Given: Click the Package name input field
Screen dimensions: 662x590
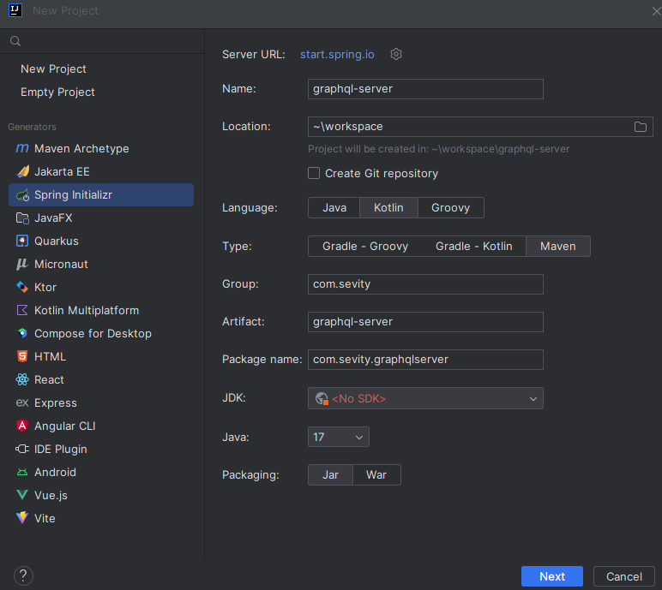Looking at the screenshot, I should (x=425, y=360).
